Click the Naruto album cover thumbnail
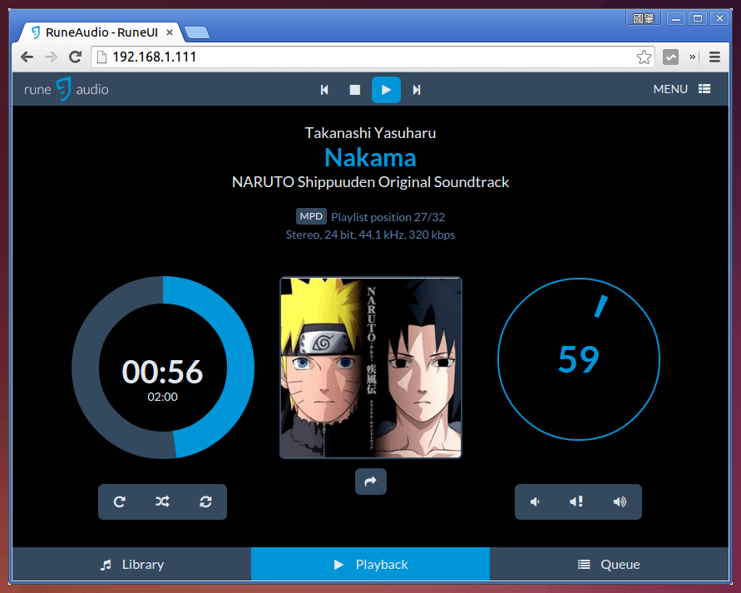741x593 pixels. [370, 368]
